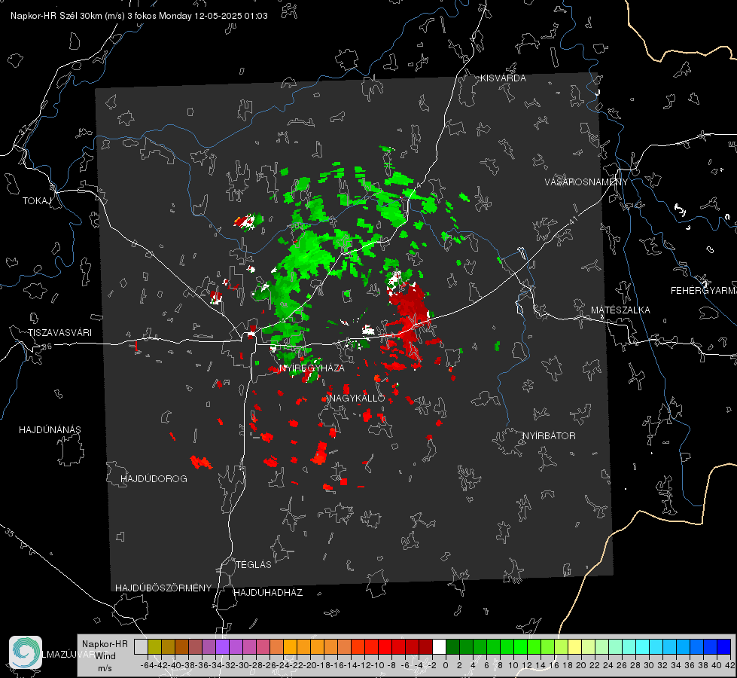Image resolution: width=737 pixels, height=678 pixels.
Task: Click the legend value 20
Action: [x=581, y=665]
